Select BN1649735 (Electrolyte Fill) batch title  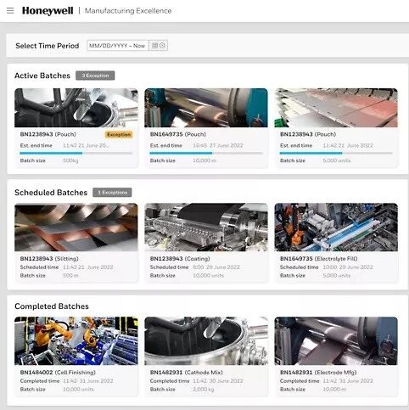click(319, 259)
